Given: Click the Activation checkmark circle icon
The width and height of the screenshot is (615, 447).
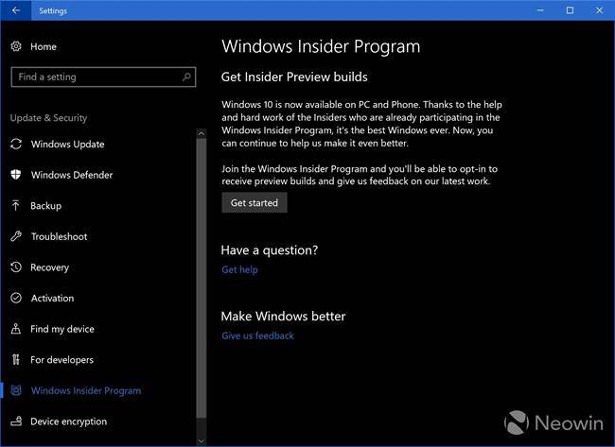Looking at the screenshot, I should [x=16, y=298].
